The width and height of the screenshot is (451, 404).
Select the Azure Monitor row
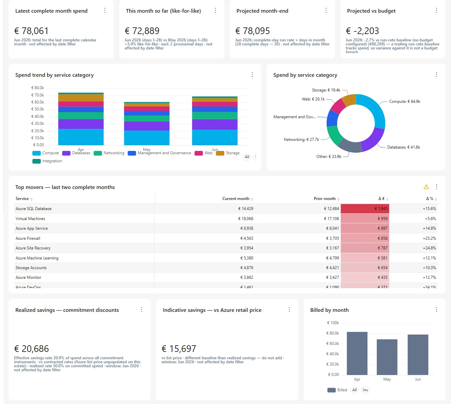pos(226,277)
